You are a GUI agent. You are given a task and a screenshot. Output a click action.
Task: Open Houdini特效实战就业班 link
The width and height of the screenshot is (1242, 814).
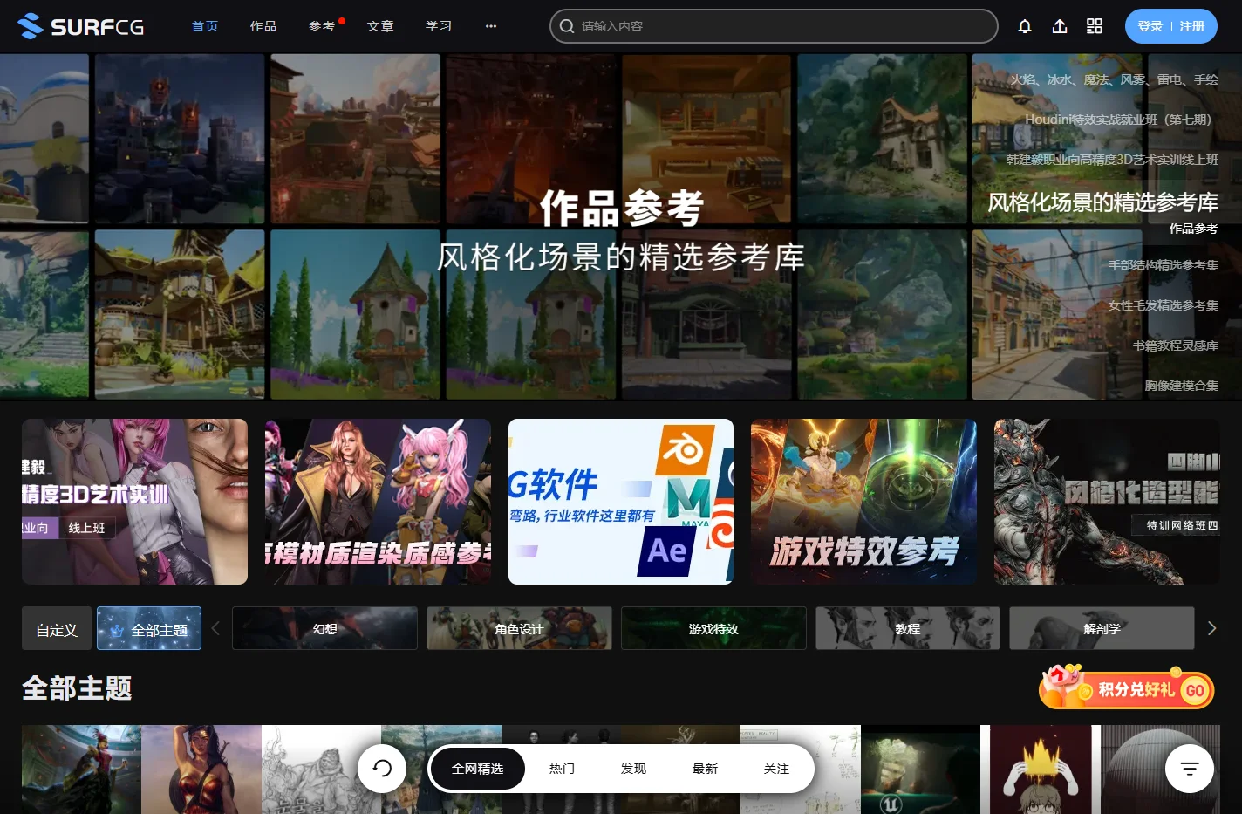(1121, 120)
